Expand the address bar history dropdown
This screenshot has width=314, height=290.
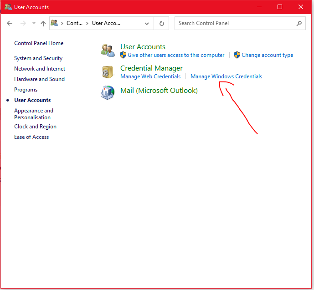146,23
